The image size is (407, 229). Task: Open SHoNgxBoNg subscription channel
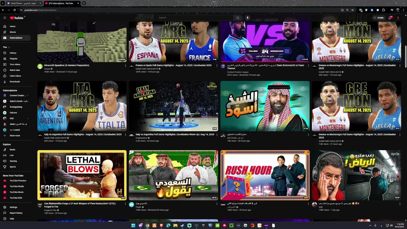tap(16, 107)
